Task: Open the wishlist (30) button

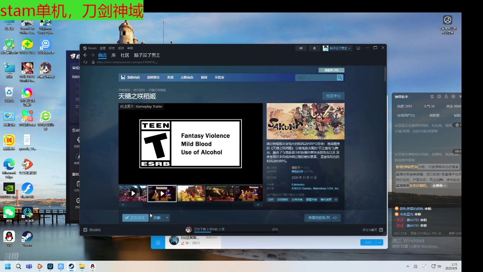Action: pos(331,70)
